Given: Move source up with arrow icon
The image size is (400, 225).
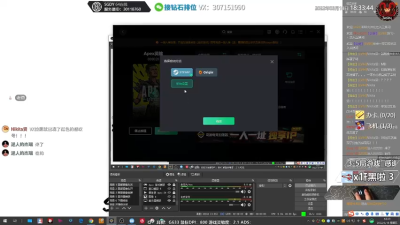Looking at the screenshot, I should [x=163, y=208].
